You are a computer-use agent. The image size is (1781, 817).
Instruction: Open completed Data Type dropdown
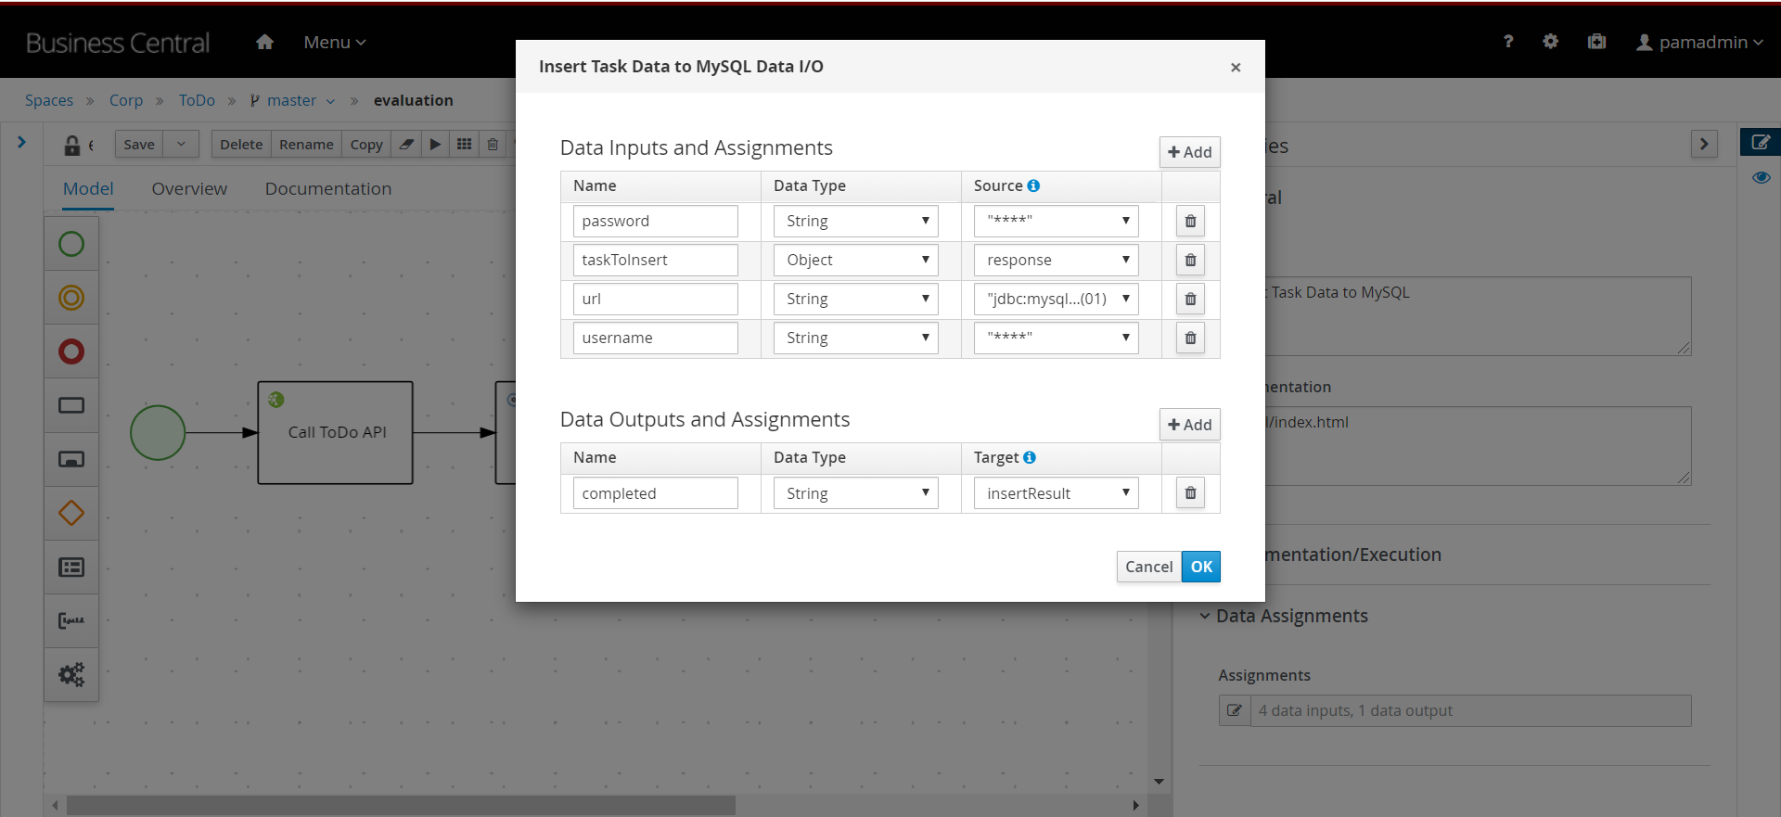pos(855,493)
